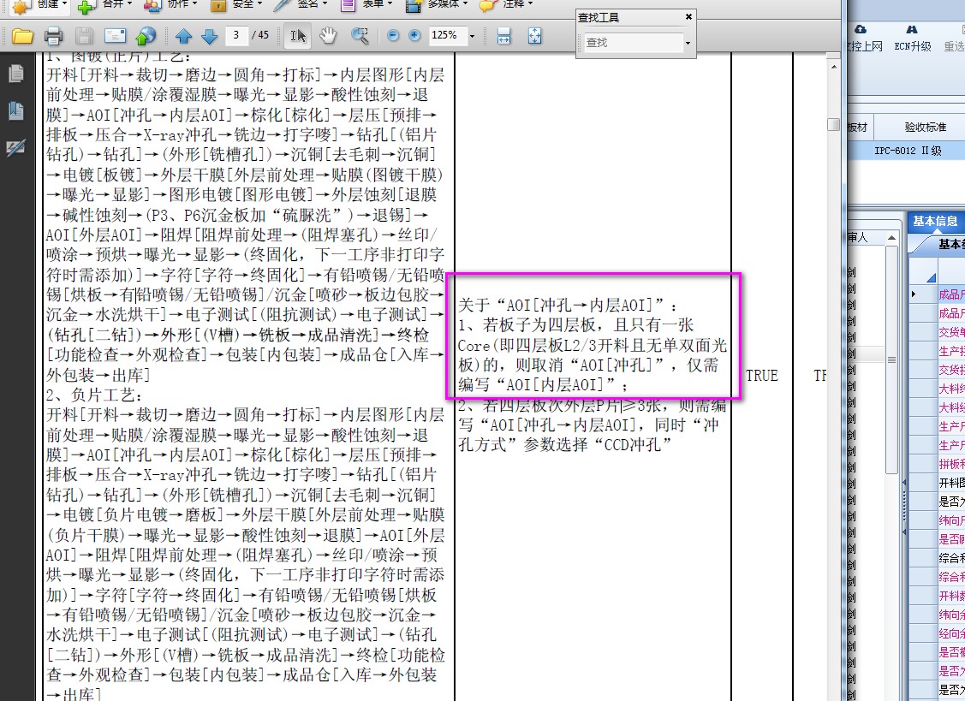Click the fit full page icon
This screenshot has height=701, width=965.
(x=535, y=36)
